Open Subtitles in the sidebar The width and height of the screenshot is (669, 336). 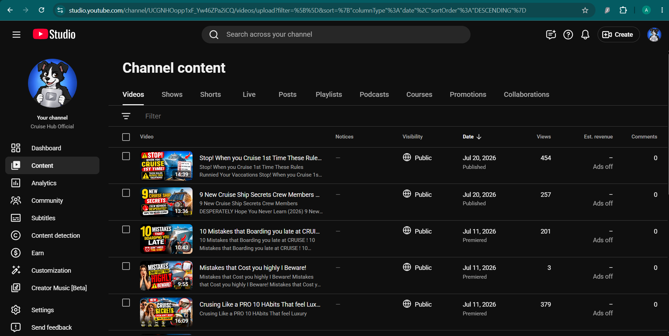point(53,218)
